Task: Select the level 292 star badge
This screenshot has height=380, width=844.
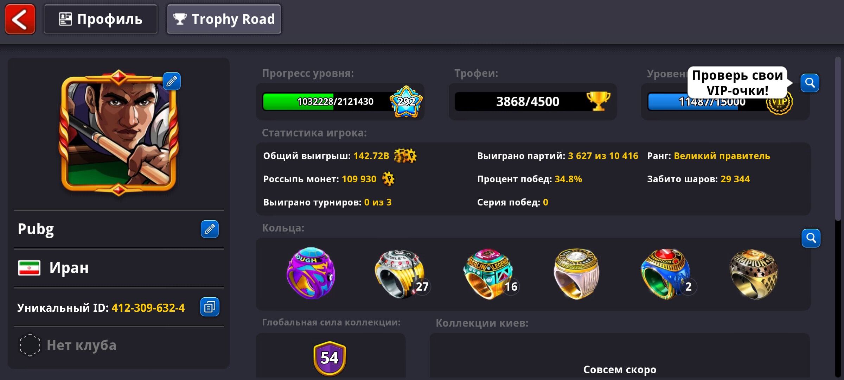Action: pyautogui.click(x=406, y=102)
